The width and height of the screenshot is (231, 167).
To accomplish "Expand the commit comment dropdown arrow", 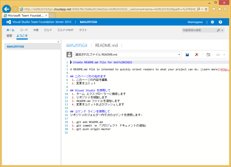I will pos(179,54).
